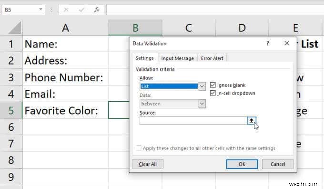
Task: Click cell containing Favorite Color:
Action: pyautogui.click(x=65, y=110)
